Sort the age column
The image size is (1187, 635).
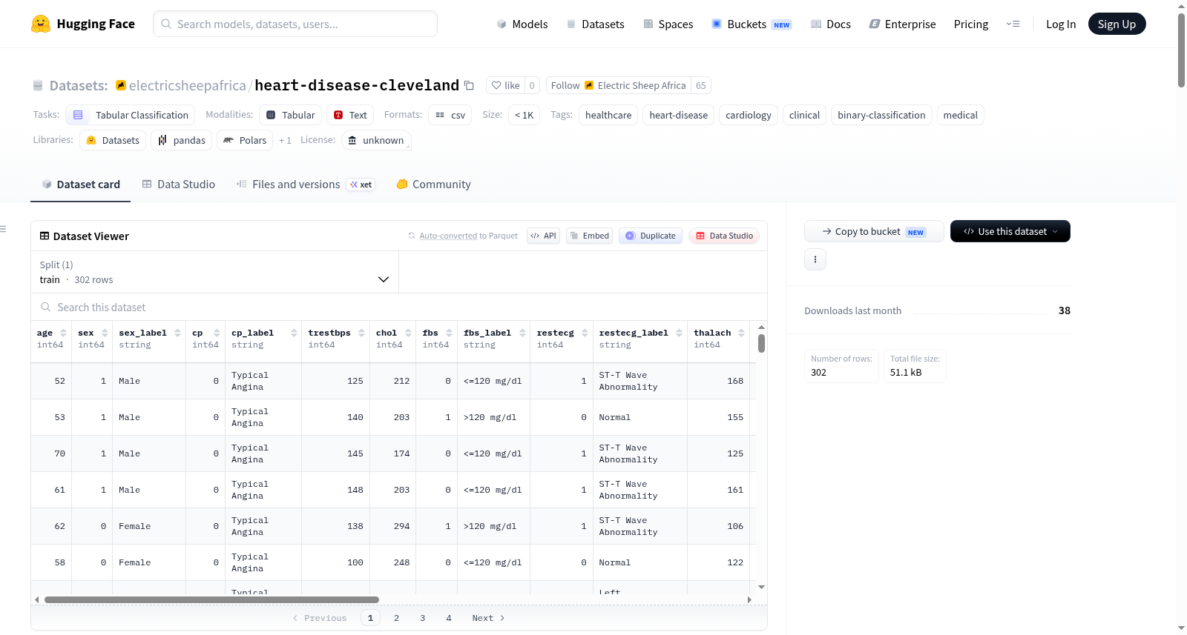pos(63,333)
